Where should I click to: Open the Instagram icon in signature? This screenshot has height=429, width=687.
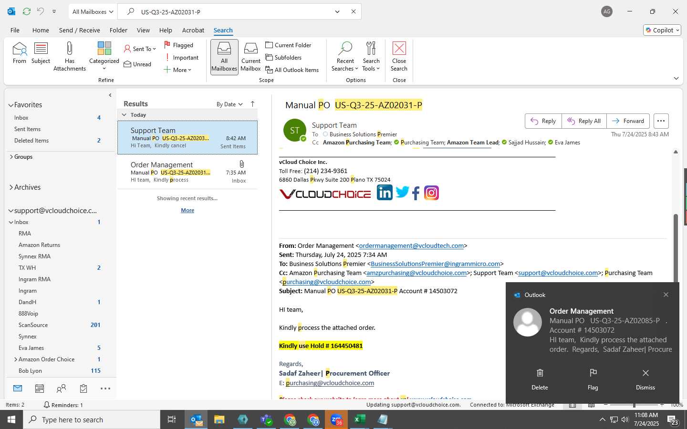tap(431, 193)
